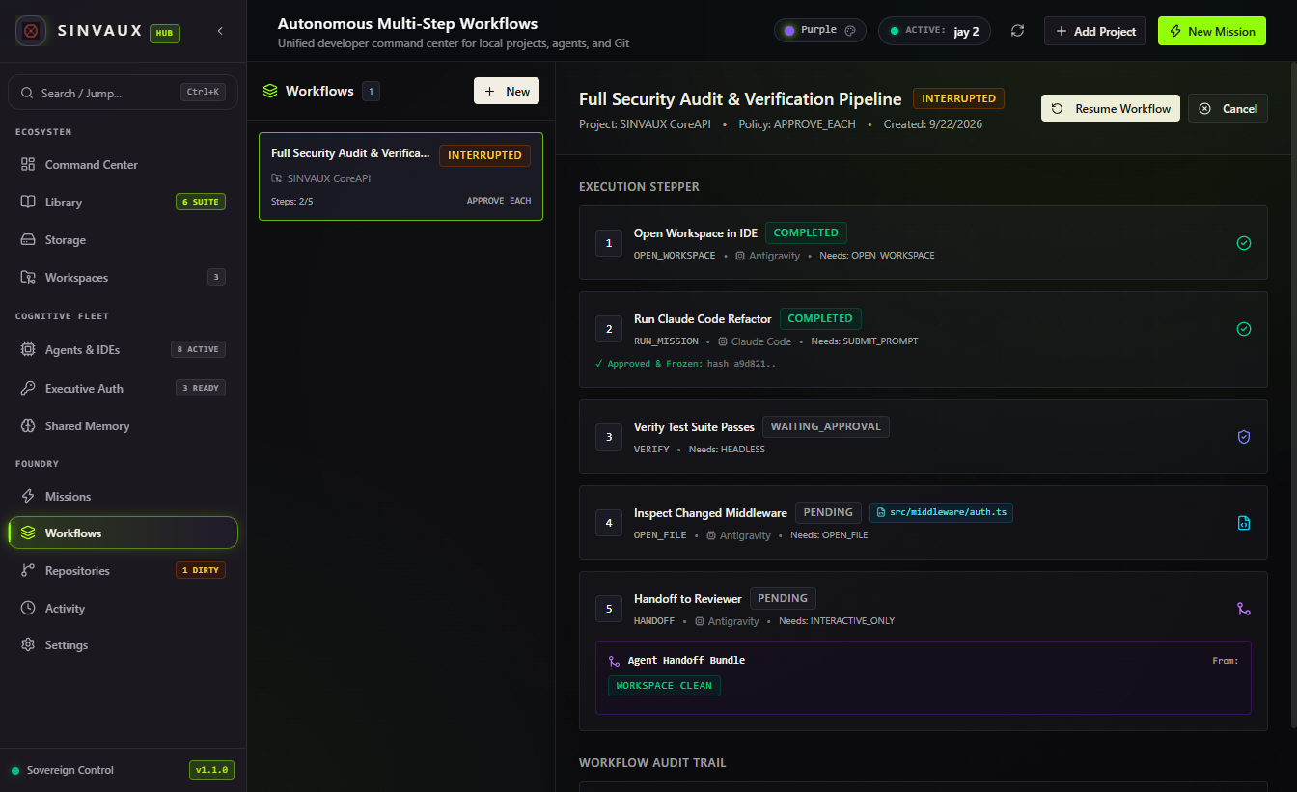Click the Sovereign Control status text
Viewport: 1297px width, 792px height.
pyautogui.click(x=70, y=770)
